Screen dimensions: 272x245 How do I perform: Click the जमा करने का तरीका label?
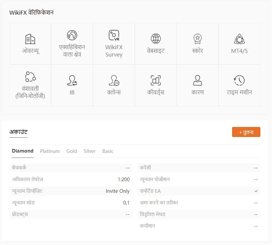point(159,203)
